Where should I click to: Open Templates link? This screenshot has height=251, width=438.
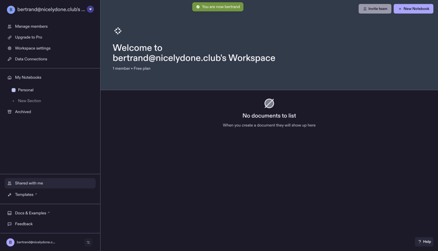coord(24,195)
